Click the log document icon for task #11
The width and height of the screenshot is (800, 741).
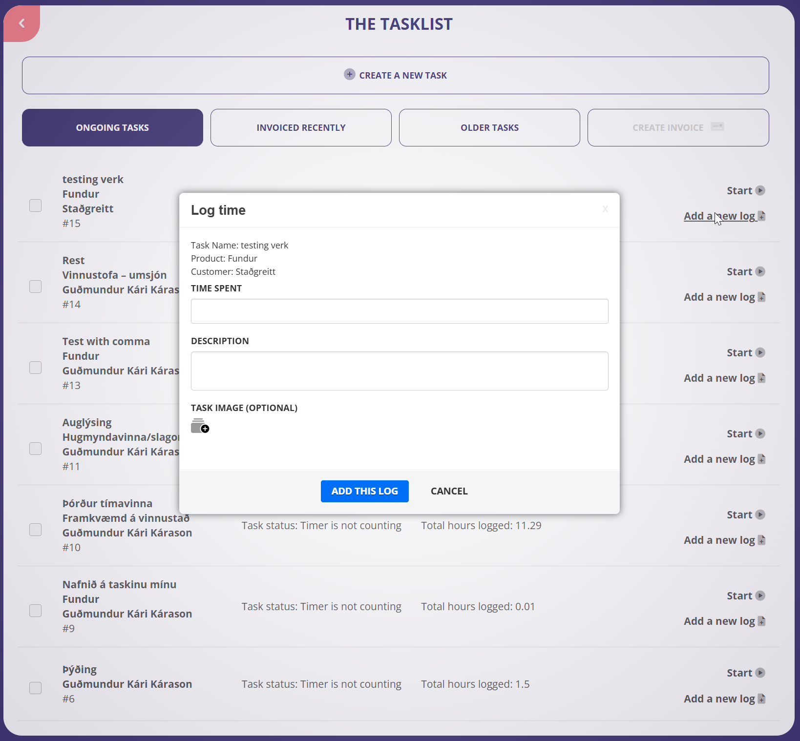[761, 459]
